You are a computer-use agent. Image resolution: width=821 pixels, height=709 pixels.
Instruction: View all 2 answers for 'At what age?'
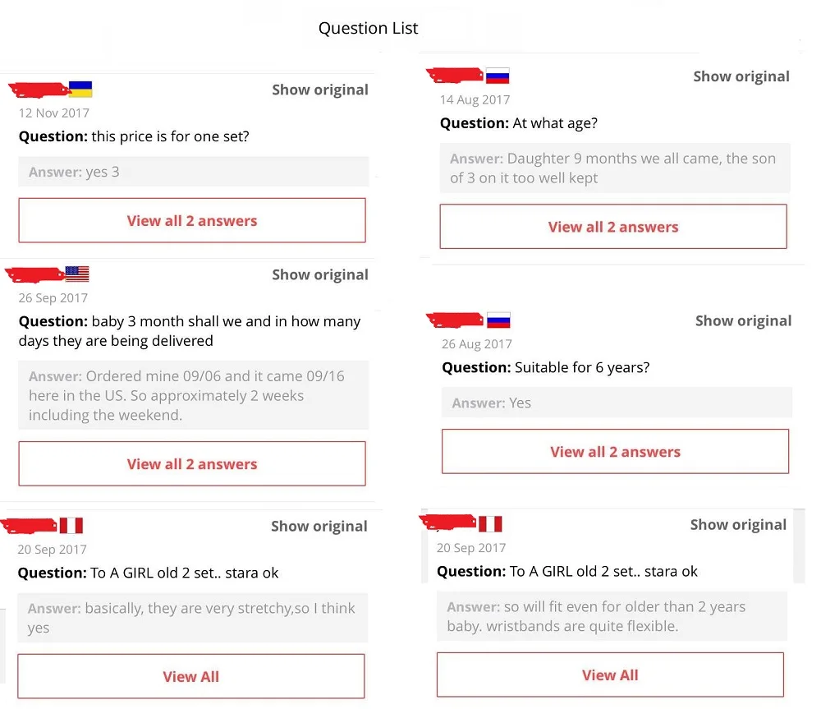pyautogui.click(x=613, y=227)
